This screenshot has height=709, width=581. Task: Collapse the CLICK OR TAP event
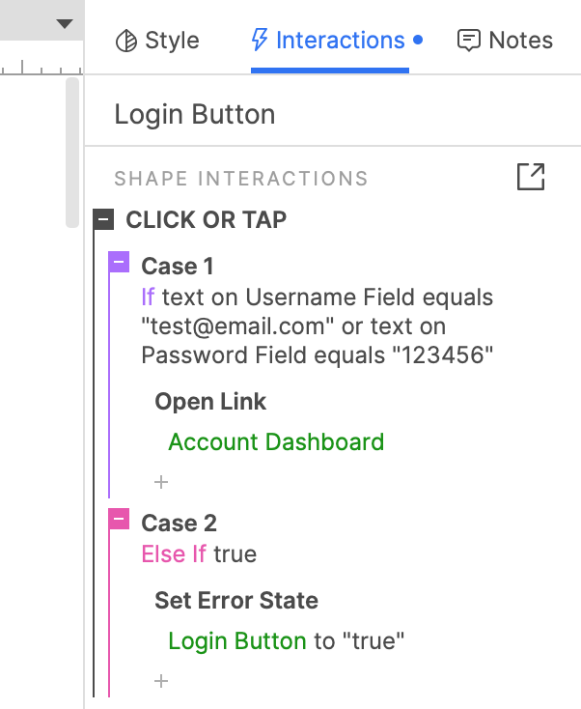tap(103, 220)
